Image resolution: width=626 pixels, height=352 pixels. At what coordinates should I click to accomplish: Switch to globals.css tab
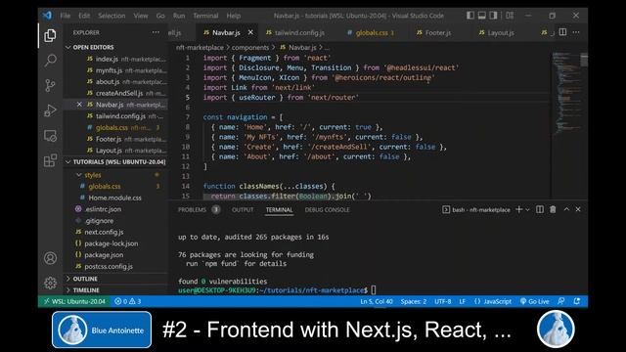pyautogui.click(x=371, y=32)
